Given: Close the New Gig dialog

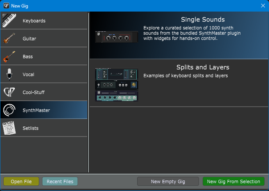Looking at the screenshot, I should [263, 6].
